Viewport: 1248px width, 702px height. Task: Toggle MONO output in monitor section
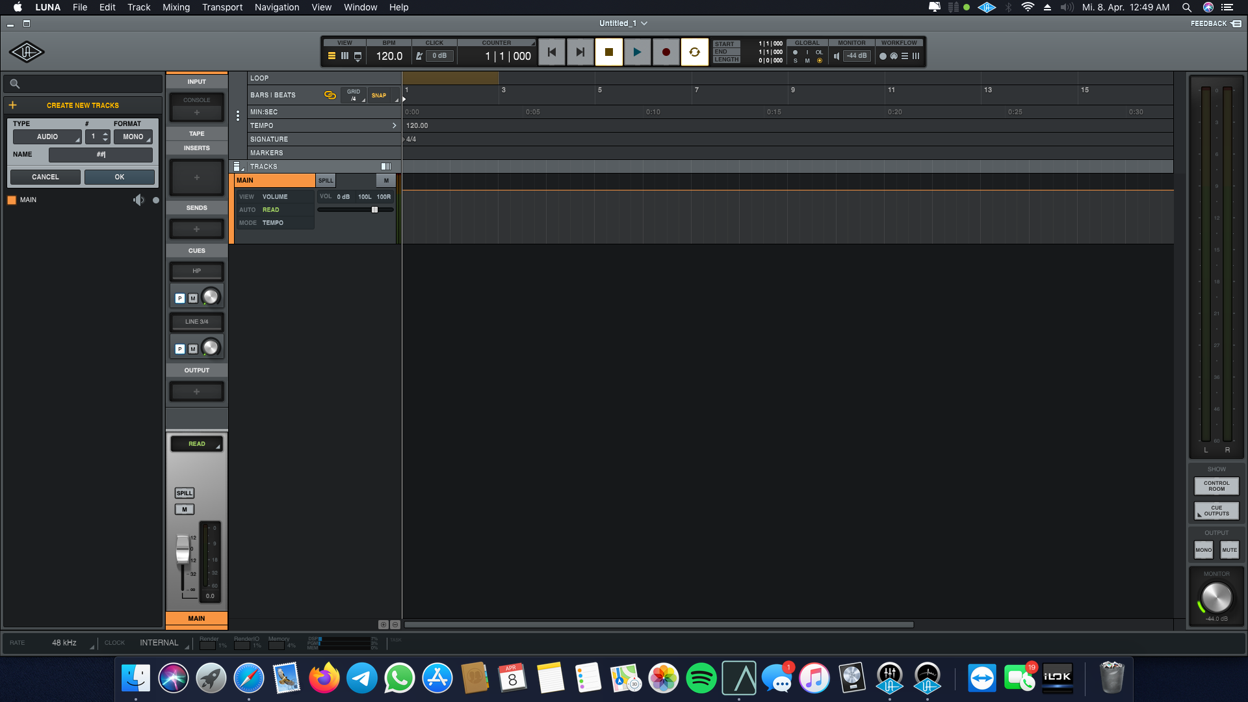point(1203,550)
